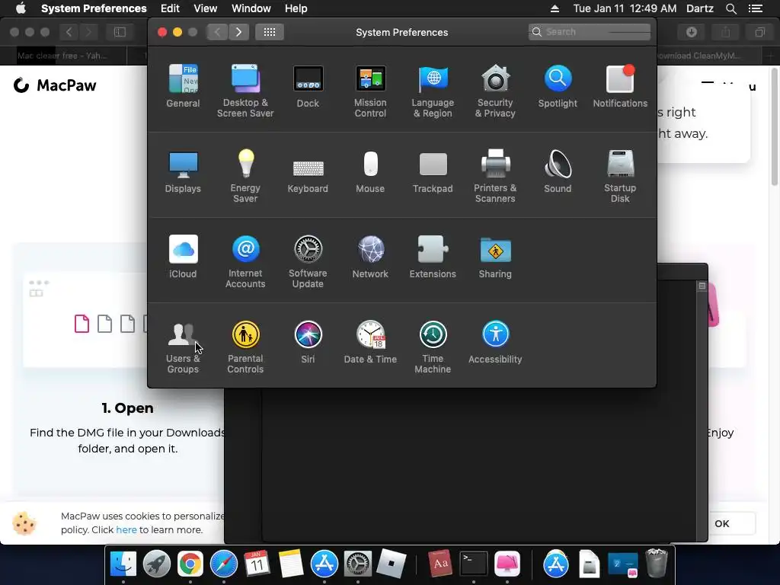Open Spotlight search in menu bar

tap(730, 8)
